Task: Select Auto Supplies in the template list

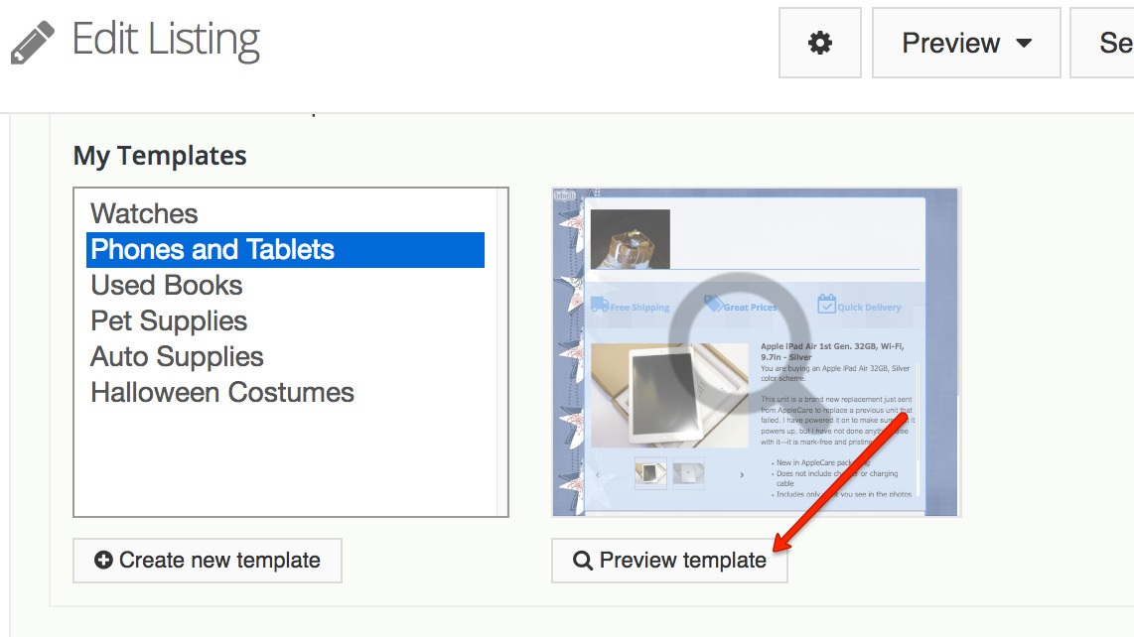Action: click(x=177, y=357)
